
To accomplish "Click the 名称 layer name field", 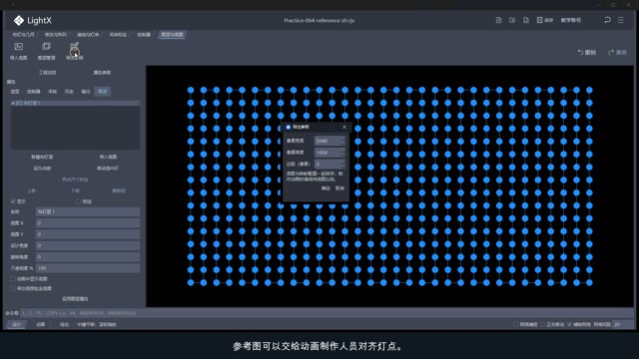I will click(x=88, y=211).
